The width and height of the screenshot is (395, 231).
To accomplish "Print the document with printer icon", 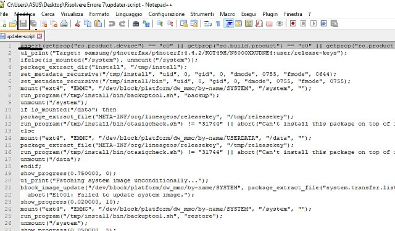I will tap(64, 24).
